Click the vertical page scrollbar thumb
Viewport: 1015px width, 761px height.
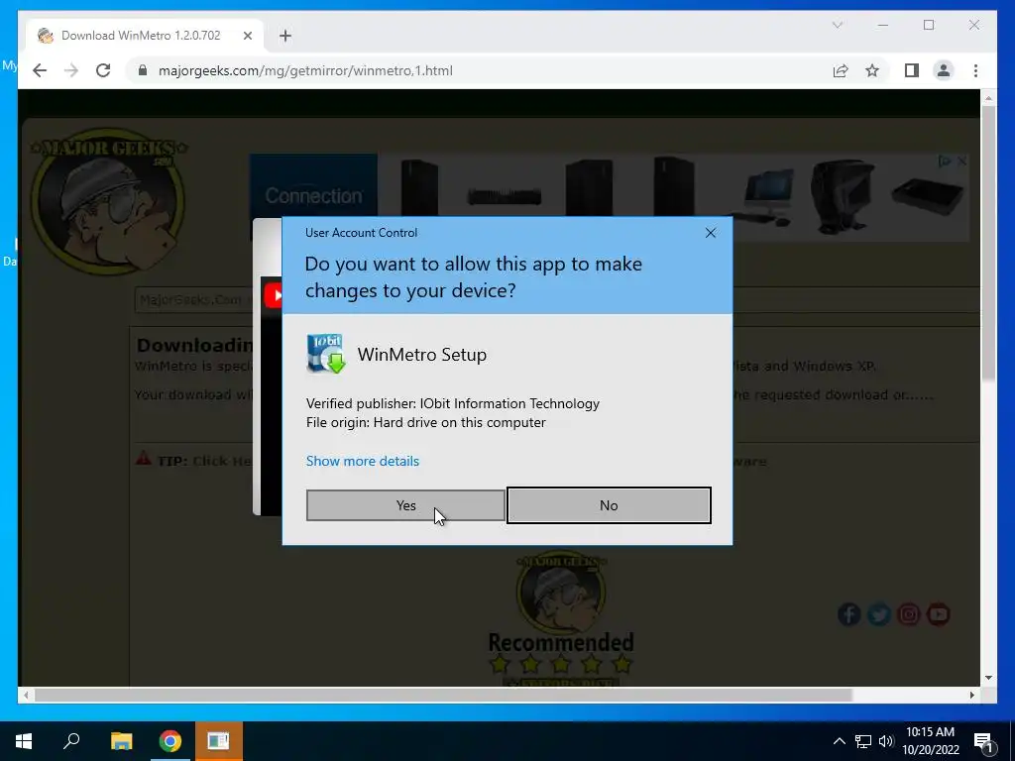(x=988, y=244)
